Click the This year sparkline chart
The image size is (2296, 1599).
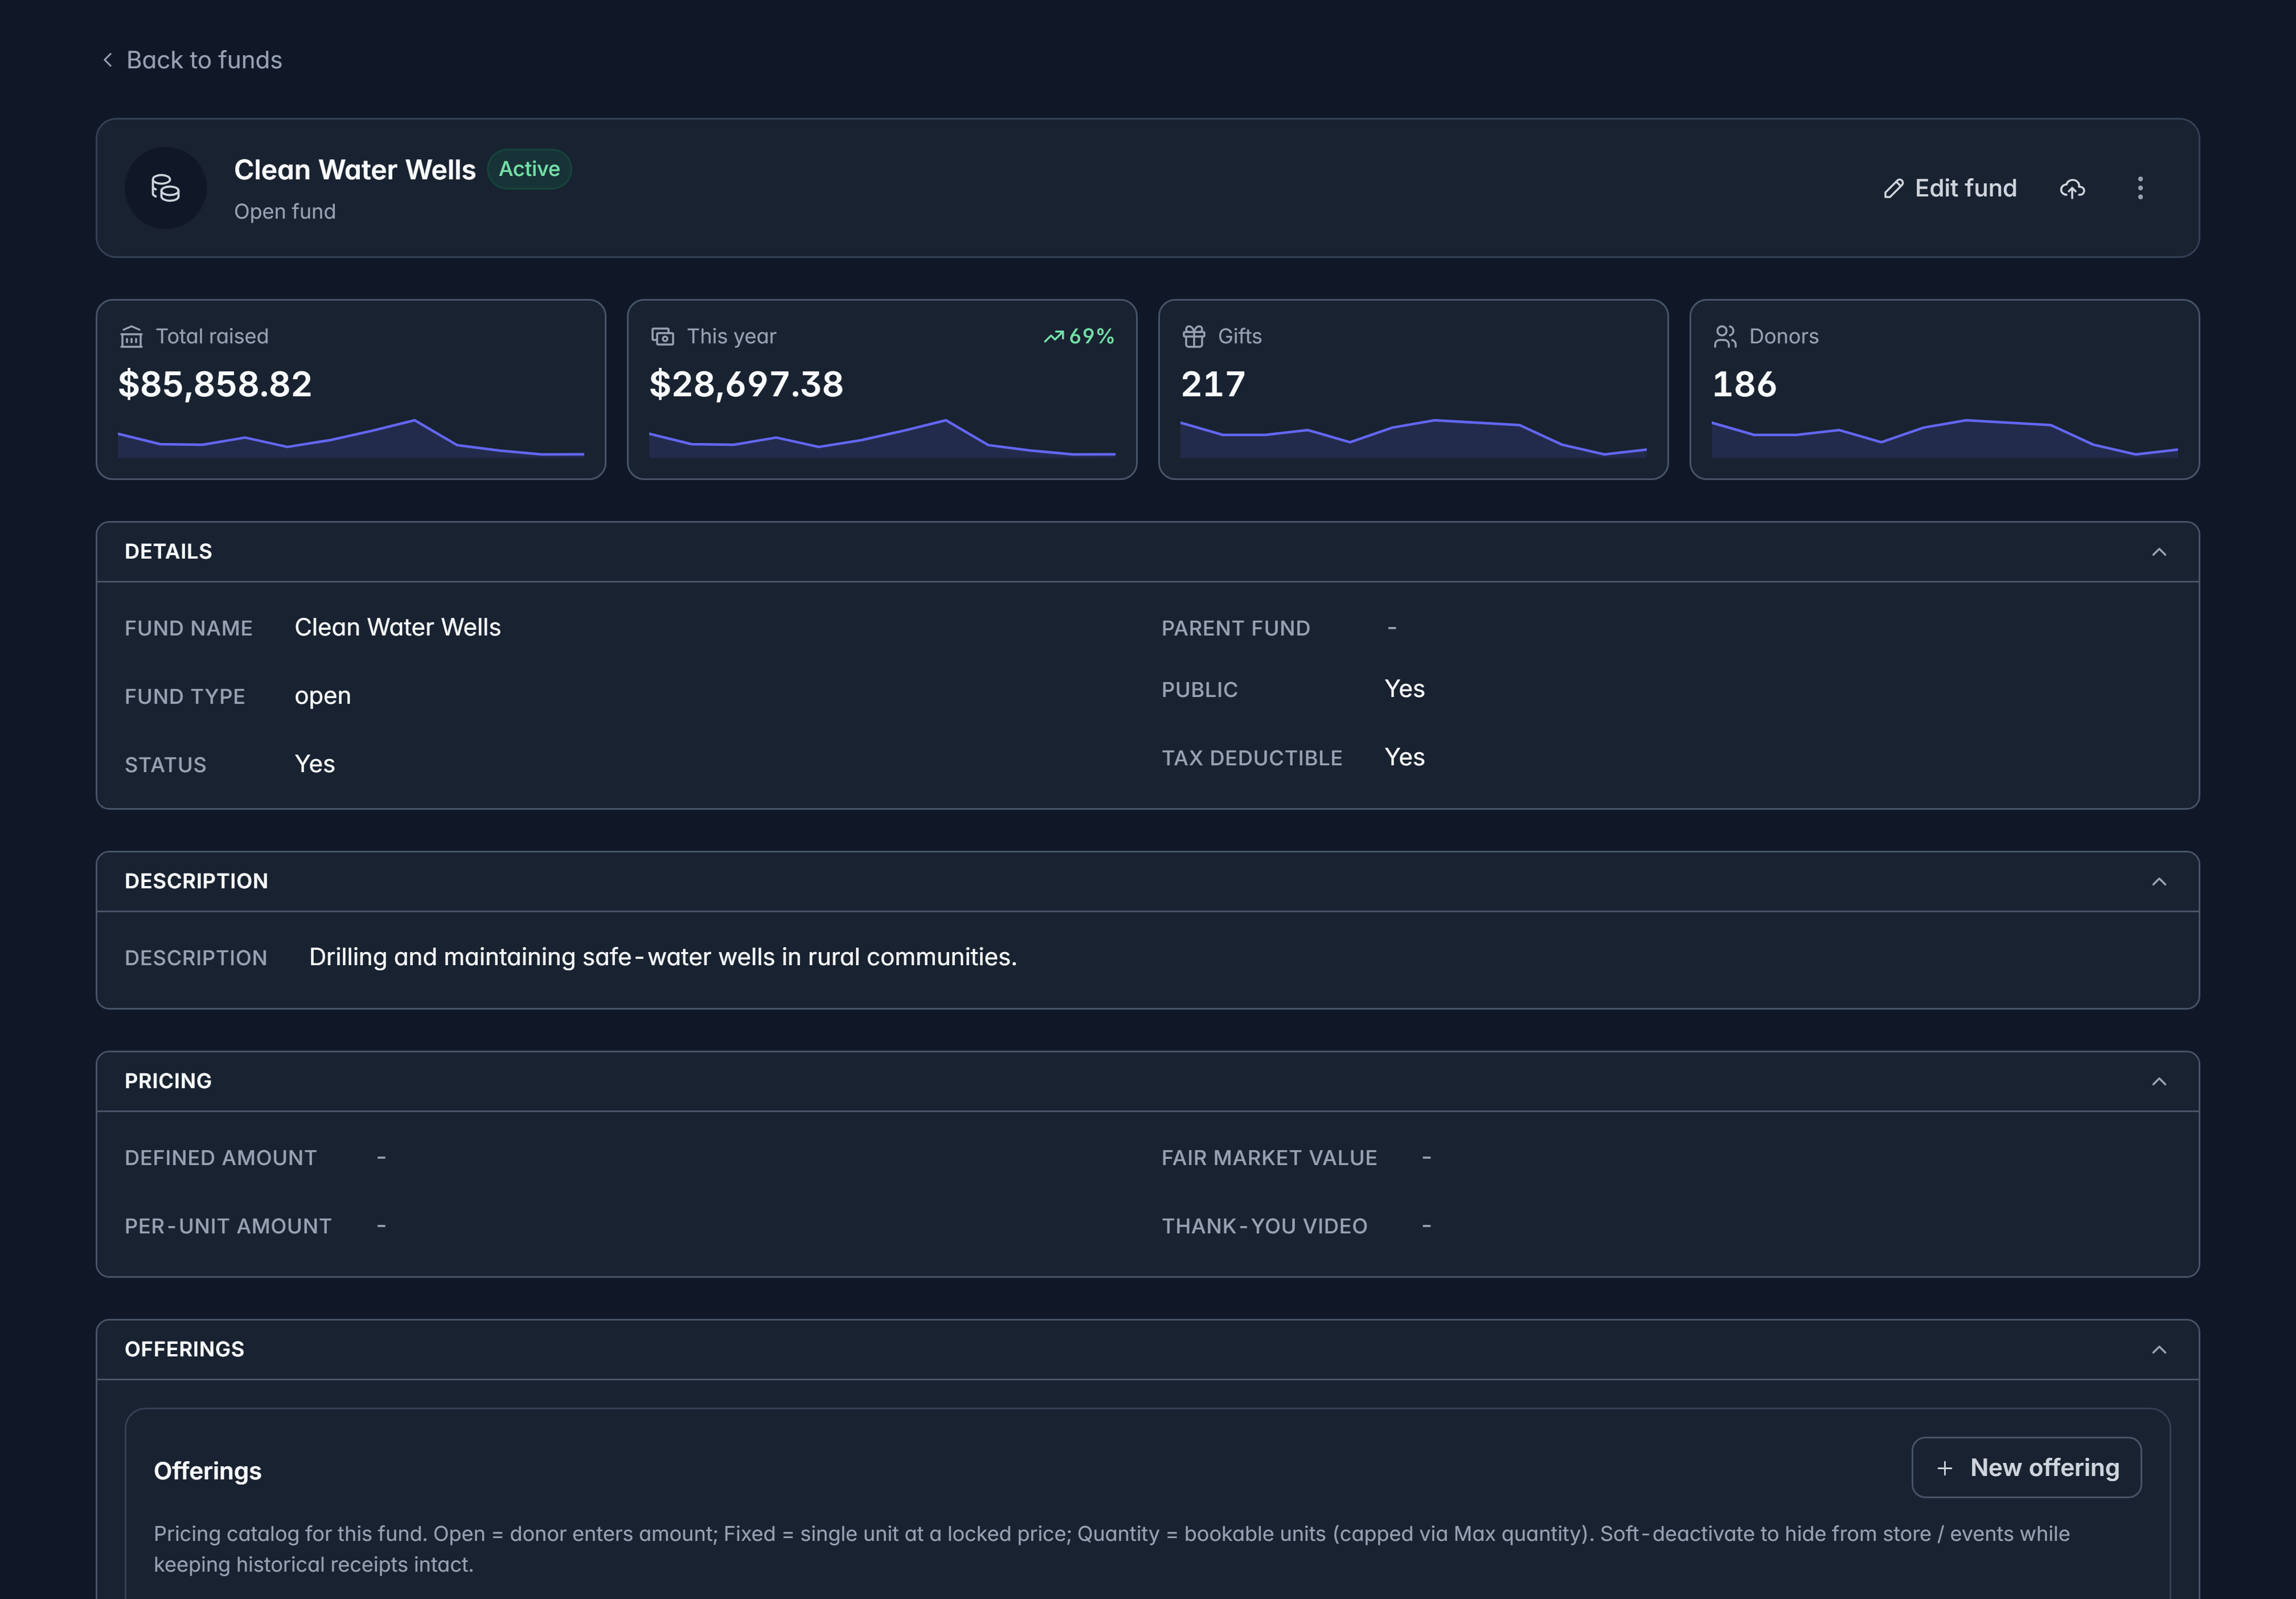pos(882,438)
